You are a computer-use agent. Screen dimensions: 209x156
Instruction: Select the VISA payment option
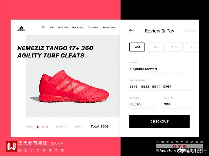pyautogui.click(x=137, y=47)
